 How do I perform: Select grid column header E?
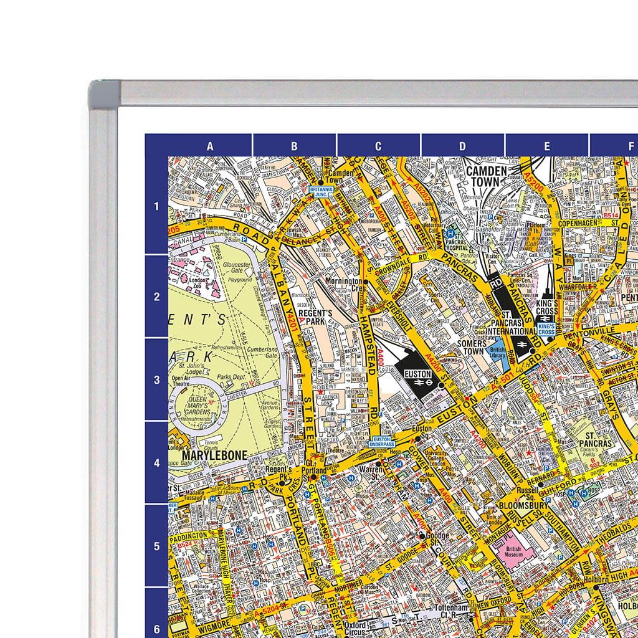click(x=547, y=146)
